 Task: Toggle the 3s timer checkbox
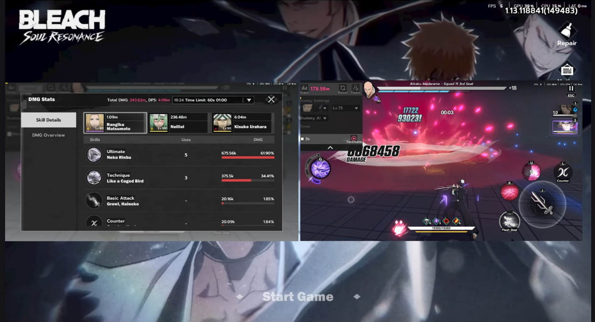click(302, 139)
